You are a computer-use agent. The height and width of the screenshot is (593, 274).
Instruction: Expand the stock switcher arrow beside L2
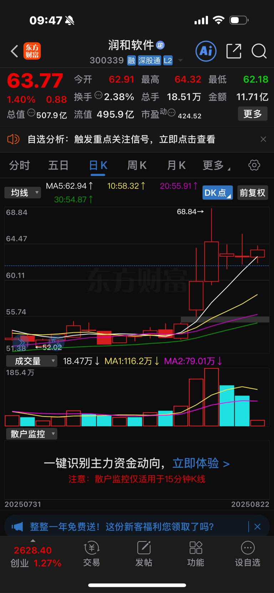(x=181, y=60)
